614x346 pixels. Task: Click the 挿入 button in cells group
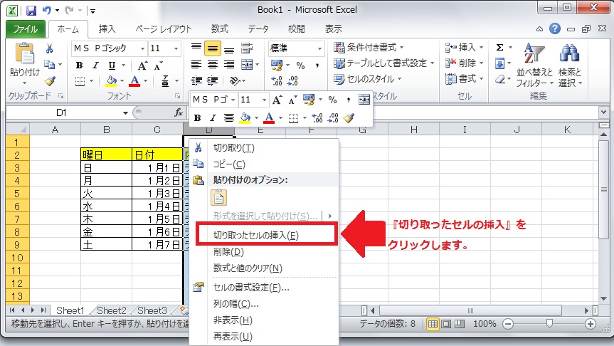tap(465, 48)
